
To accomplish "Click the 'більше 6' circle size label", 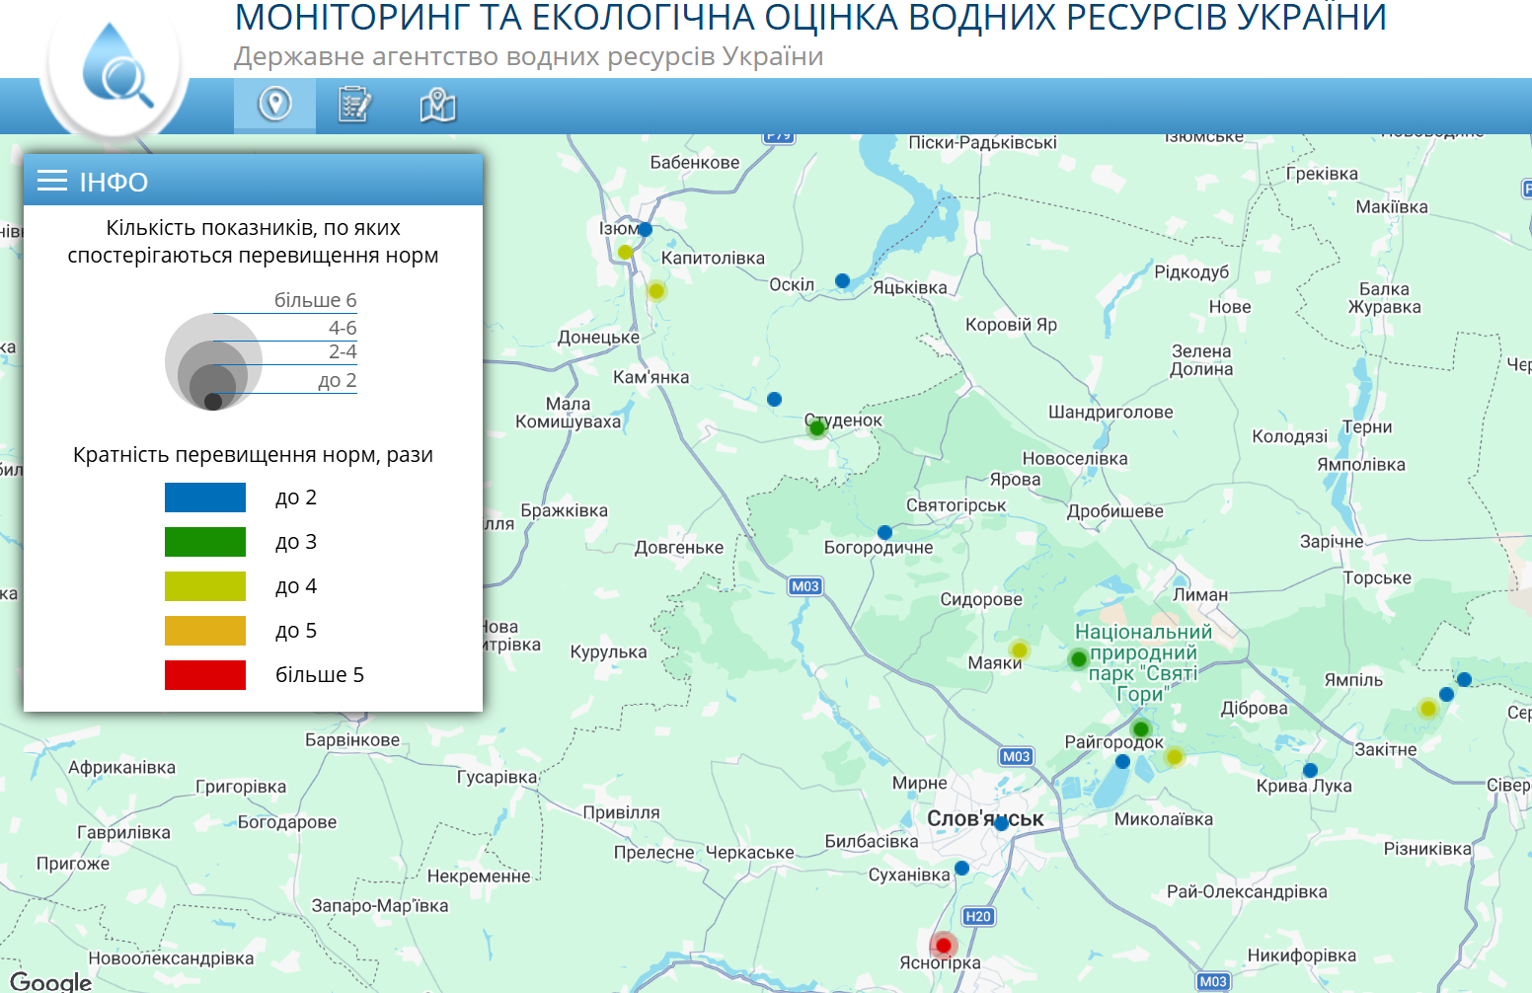I will pos(315,300).
